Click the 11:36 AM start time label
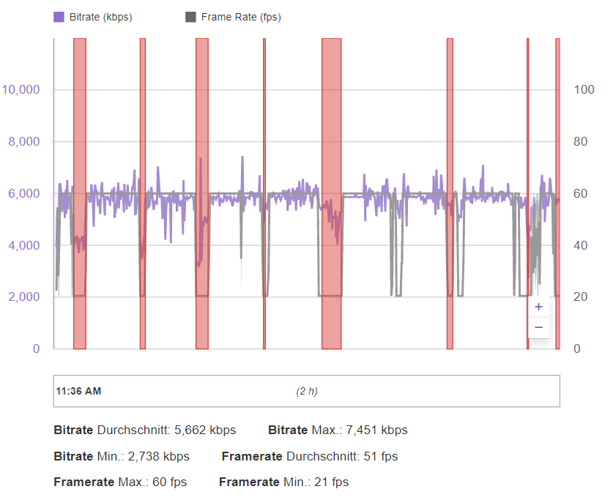Screen dimensions: 616x500 78,391
